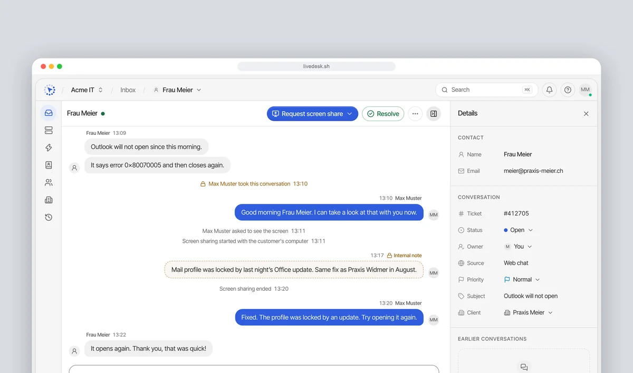Click the Screen sharing started with customer's computer entry
This screenshot has width=633, height=373.
point(254,241)
